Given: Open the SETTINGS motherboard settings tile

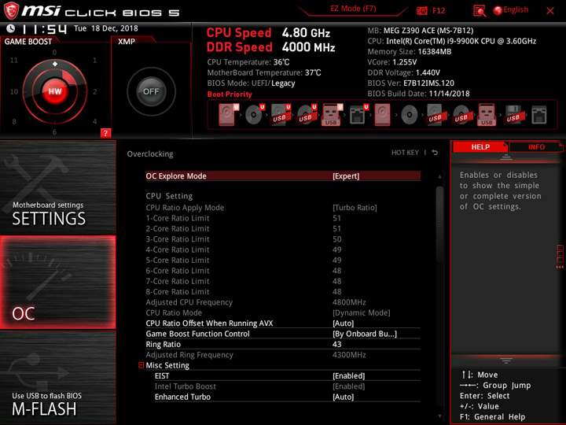Looking at the screenshot, I should point(57,187).
